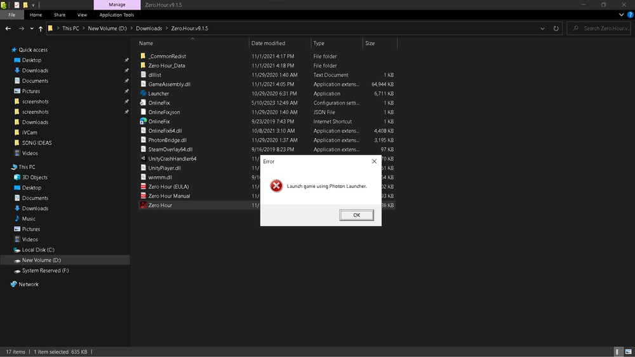Open the View ribbon tab
The width and height of the screenshot is (635, 357).
click(x=82, y=15)
